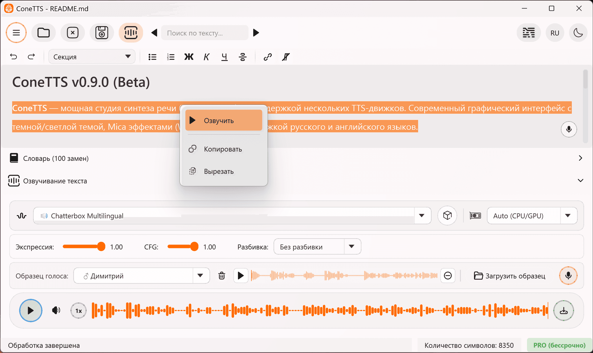
Task: Open the Секция paragraph style dropdown
Action: tap(91, 57)
